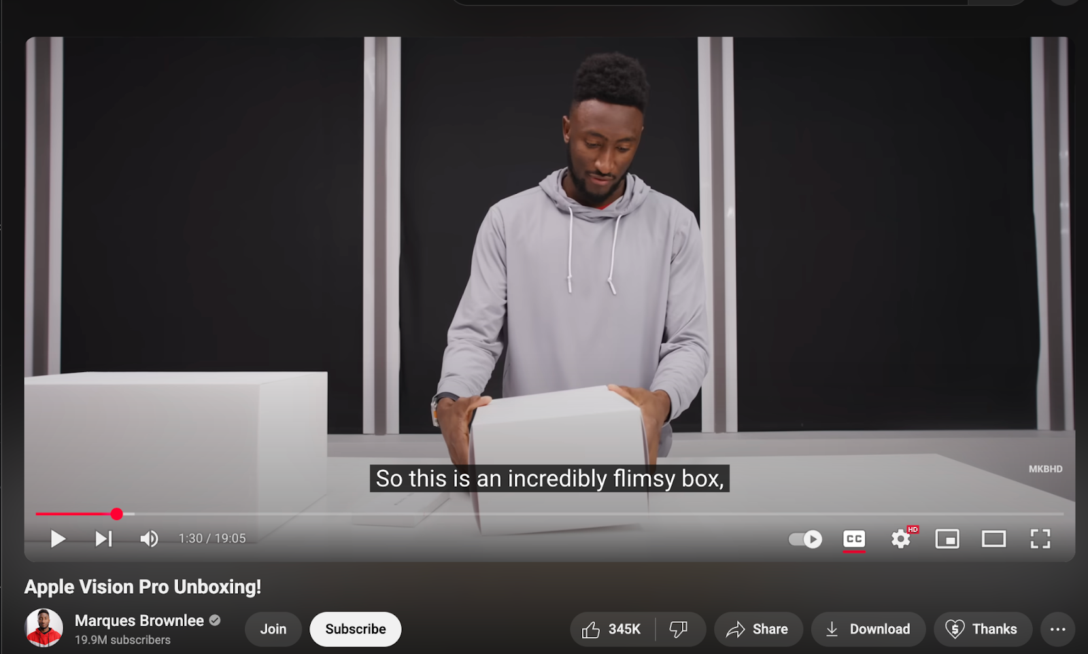The height and width of the screenshot is (654, 1088).
Task: Download the video
Action: 868,630
